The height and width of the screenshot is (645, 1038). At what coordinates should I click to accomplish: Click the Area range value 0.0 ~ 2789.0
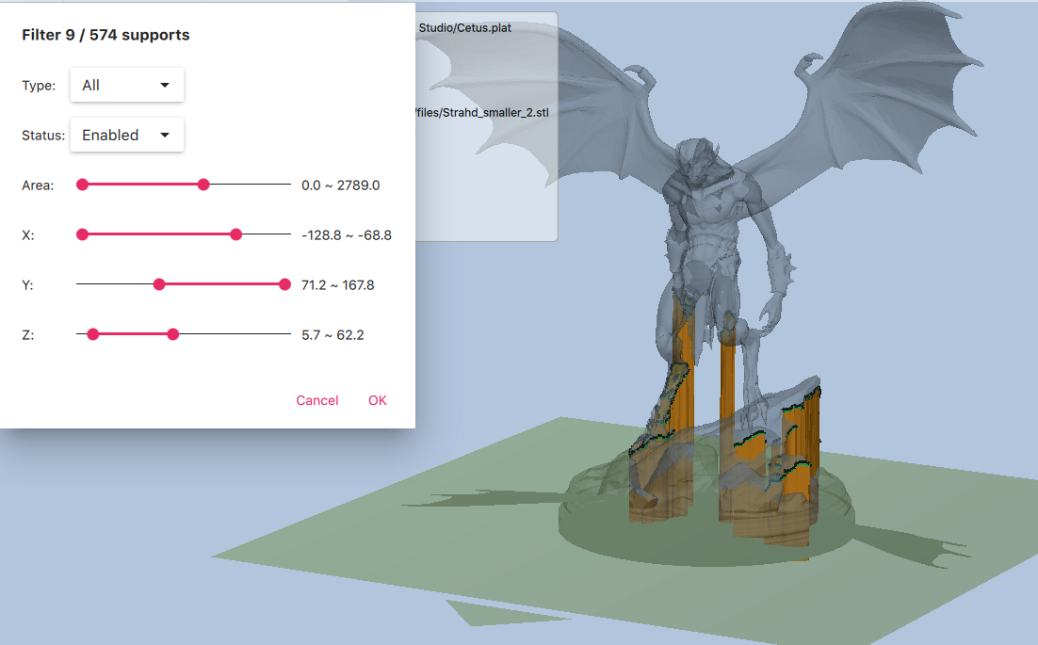[x=340, y=185]
